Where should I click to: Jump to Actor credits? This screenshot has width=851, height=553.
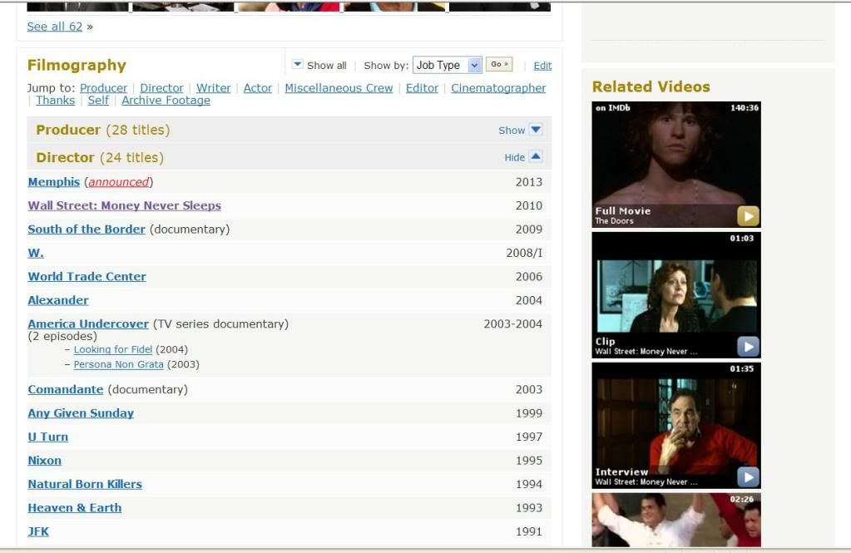[258, 88]
